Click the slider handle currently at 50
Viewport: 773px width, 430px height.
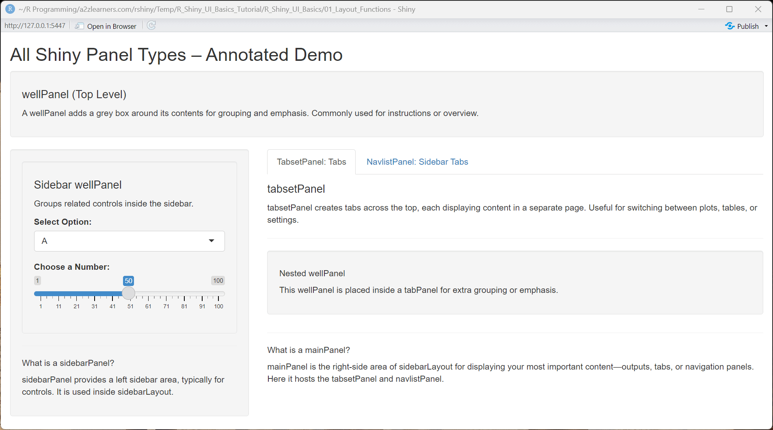pos(128,293)
